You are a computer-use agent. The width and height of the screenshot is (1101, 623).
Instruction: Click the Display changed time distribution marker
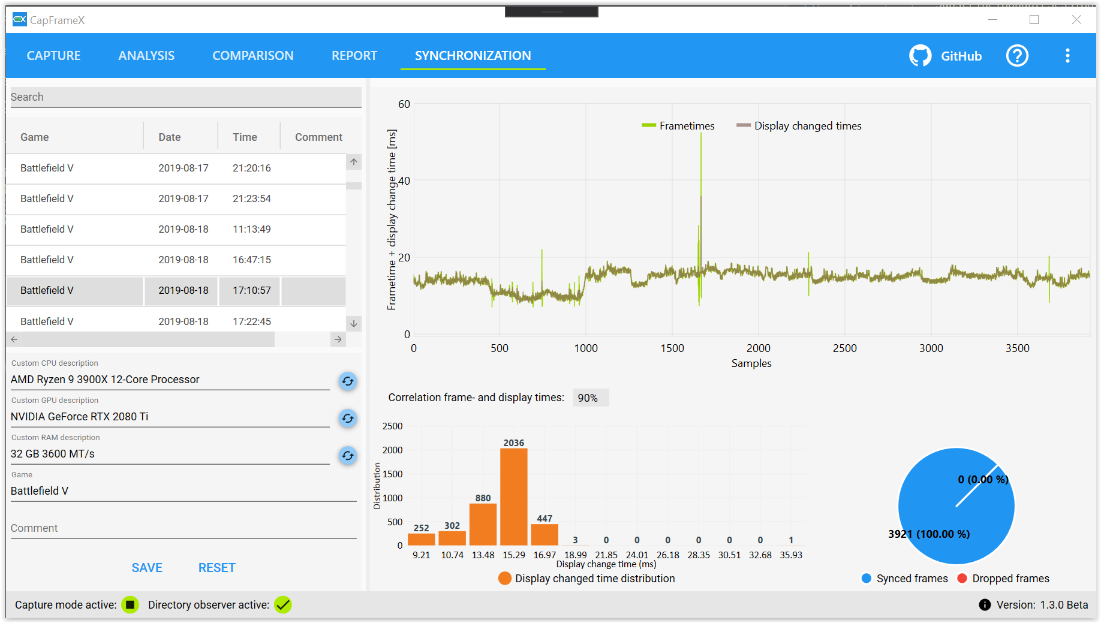click(505, 579)
